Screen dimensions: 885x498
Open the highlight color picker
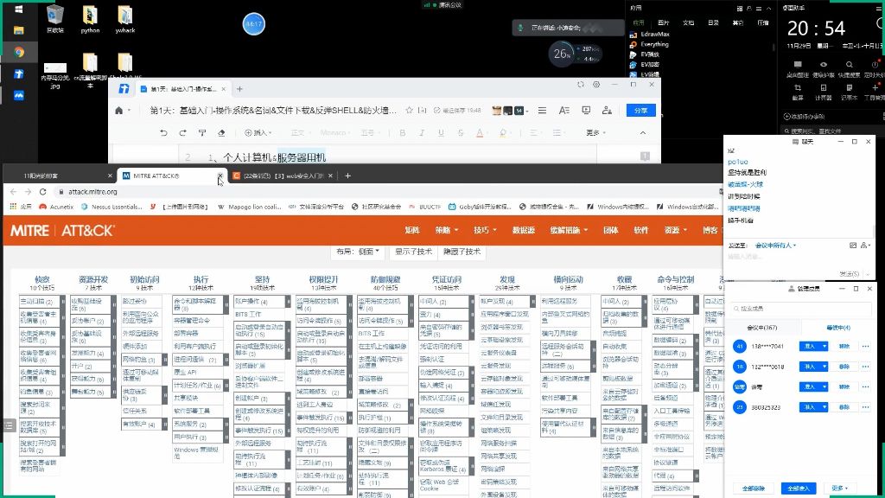tap(502, 132)
